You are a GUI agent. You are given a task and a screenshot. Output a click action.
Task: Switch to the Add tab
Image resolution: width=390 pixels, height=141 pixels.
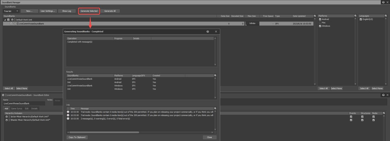pyautogui.click(x=6, y=108)
